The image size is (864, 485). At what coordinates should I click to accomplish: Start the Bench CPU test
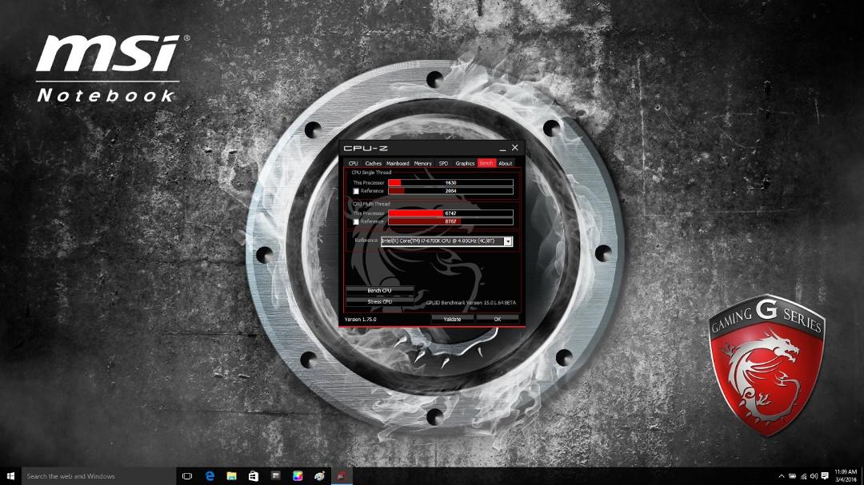point(380,290)
